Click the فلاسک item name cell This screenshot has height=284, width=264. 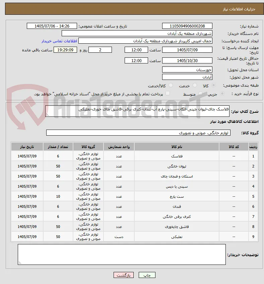coord(177,156)
